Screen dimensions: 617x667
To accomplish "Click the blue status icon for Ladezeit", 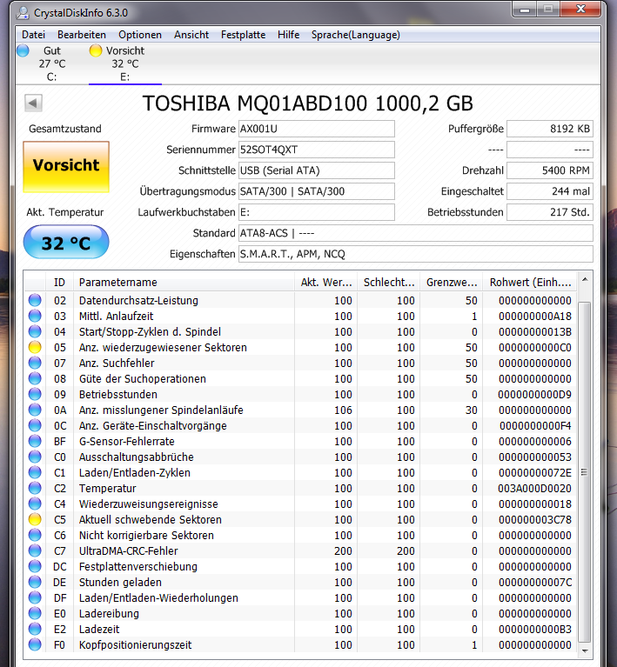I will [x=35, y=629].
